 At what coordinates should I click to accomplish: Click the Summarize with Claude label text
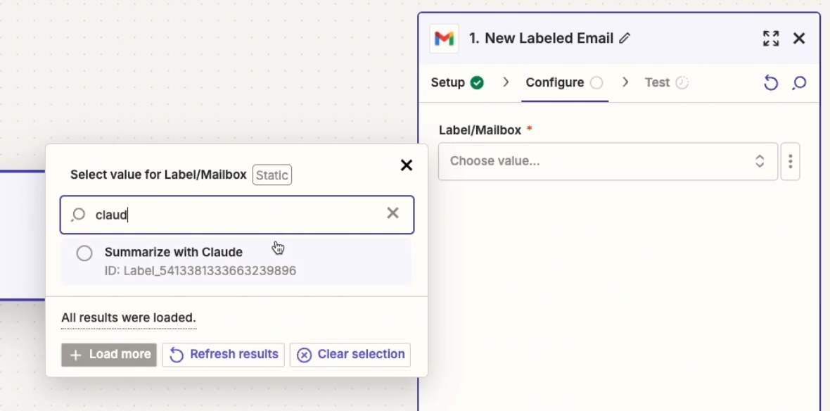coord(174,252)
